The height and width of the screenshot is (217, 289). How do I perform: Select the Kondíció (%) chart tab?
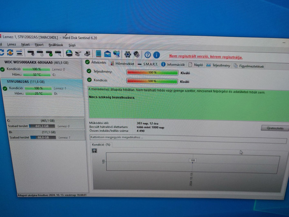[101, 144]
